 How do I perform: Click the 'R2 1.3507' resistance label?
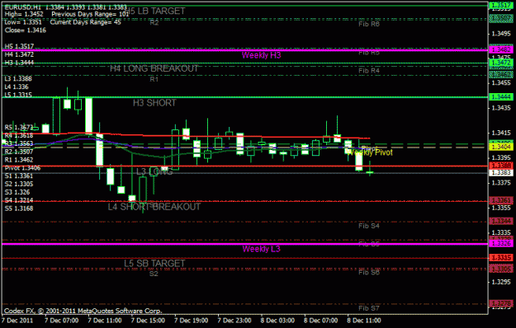click(19, 152)
